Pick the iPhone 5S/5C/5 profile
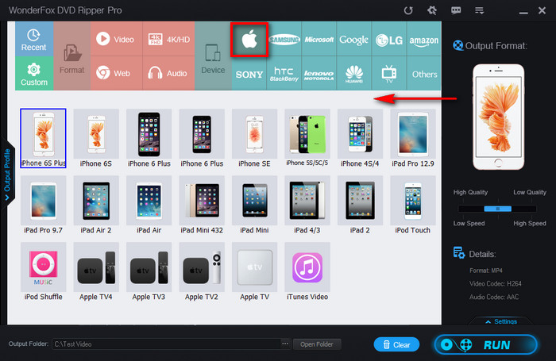The height and width of the screenshot is (361, 556). click(307, 138)
